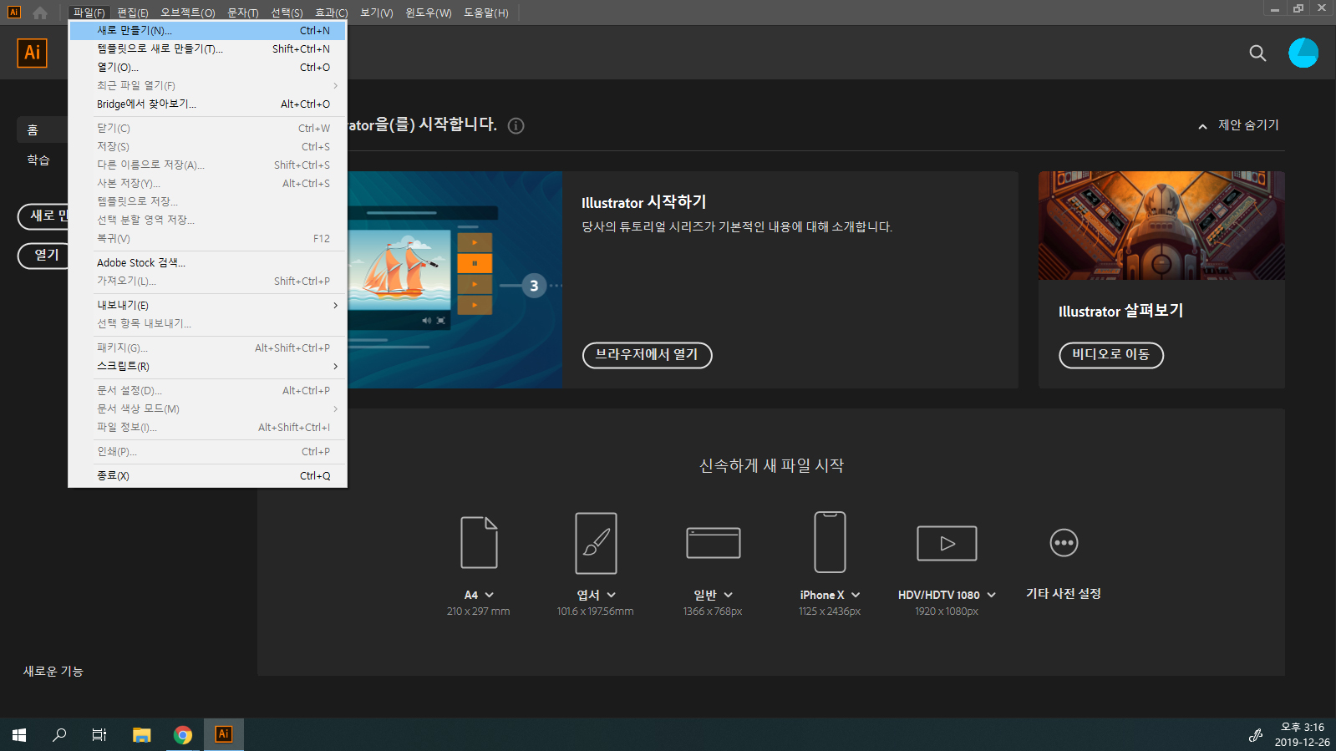
Task: Open Task View in taskbar
Action: point(99,734)
